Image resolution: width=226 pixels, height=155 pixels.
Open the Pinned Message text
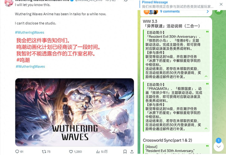177,4
